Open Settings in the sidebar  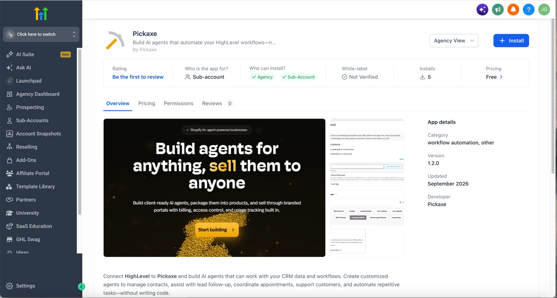[x=26, y=286]
